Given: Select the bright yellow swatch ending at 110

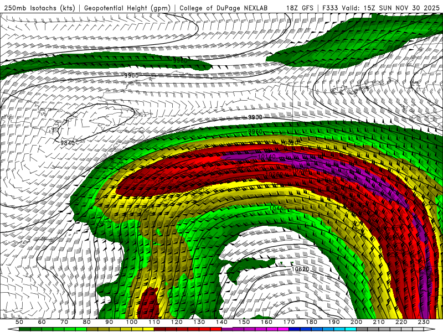Looking at the screenshot, I should 148,329.
